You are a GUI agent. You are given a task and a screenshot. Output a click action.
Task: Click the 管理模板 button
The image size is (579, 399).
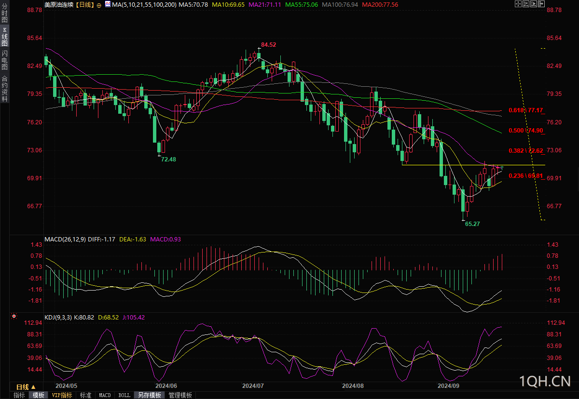[180, 395]
